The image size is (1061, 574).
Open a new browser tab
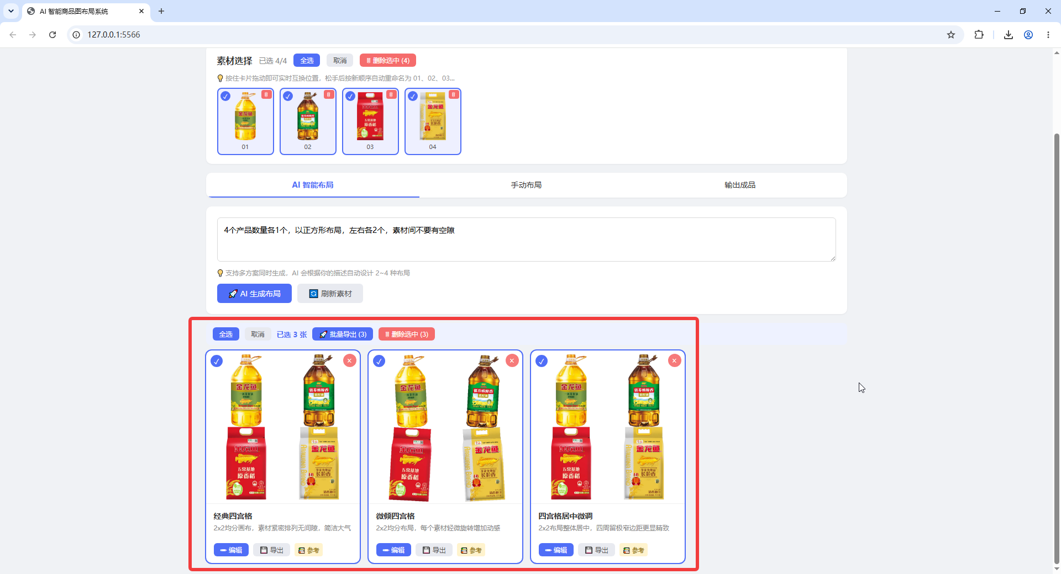pos(161,11)
